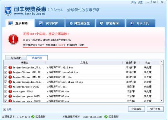
Task: Click red alert icon beside worm.agent.55041
Action: point(10,91)
